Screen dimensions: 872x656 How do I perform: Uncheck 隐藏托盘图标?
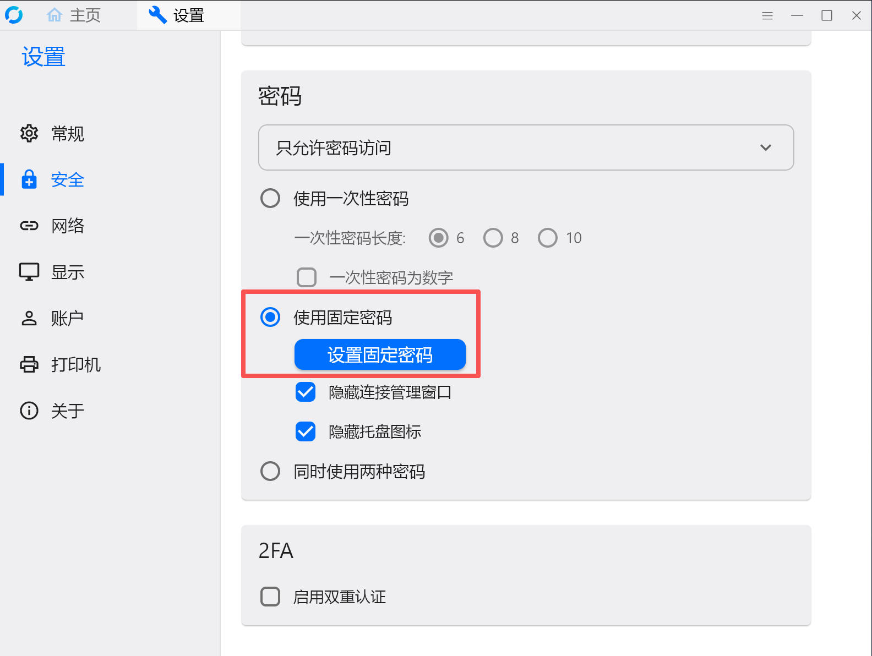click(x=306, y=431)
